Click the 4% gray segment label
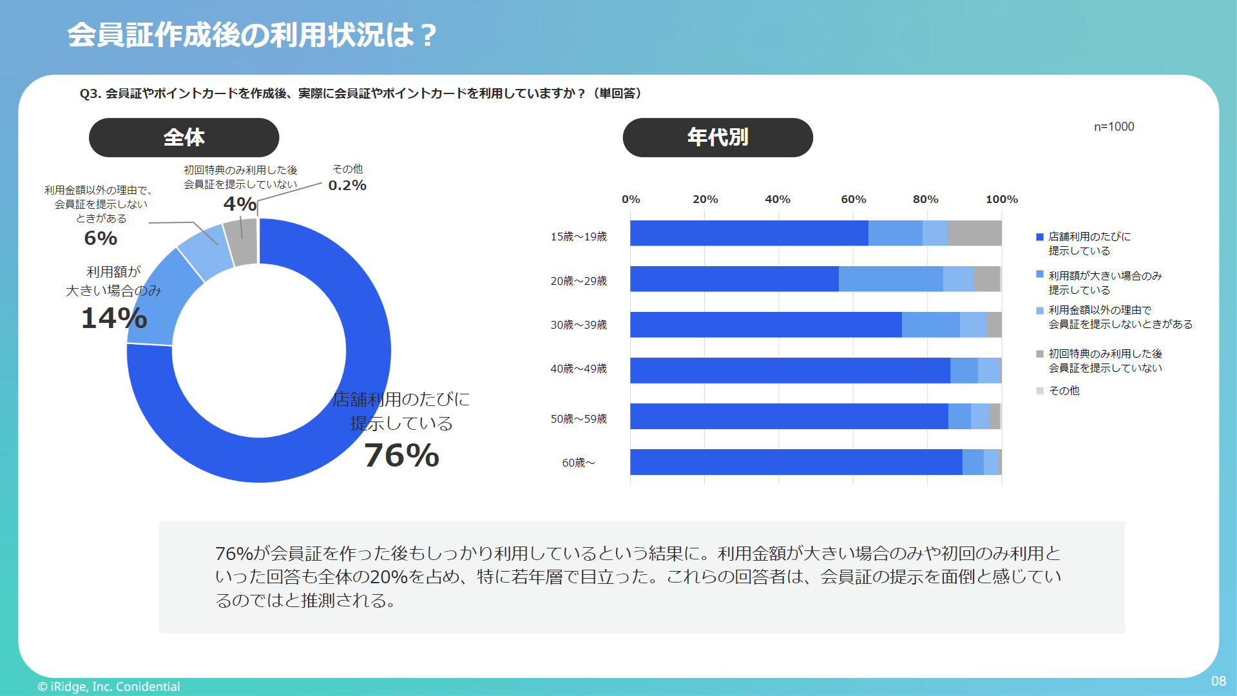 click(x=240, y=204)
